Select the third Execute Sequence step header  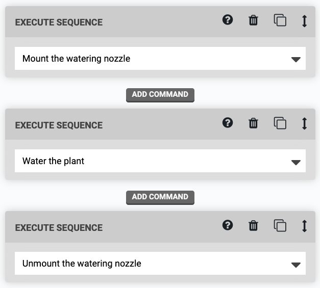59,227
